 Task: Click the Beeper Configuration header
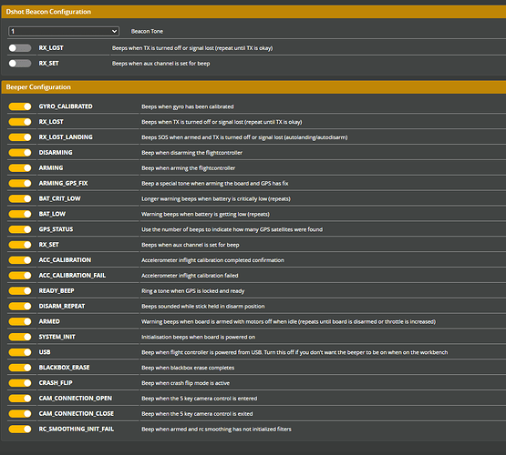(x=253, y=87)
